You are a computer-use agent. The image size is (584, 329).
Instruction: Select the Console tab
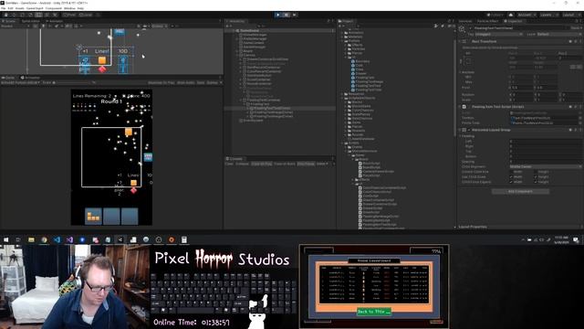(235, 158)
